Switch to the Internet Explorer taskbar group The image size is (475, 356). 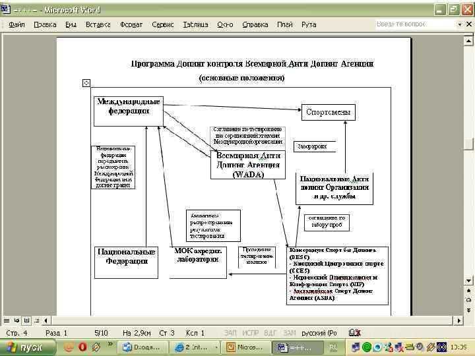pos(194,347)
